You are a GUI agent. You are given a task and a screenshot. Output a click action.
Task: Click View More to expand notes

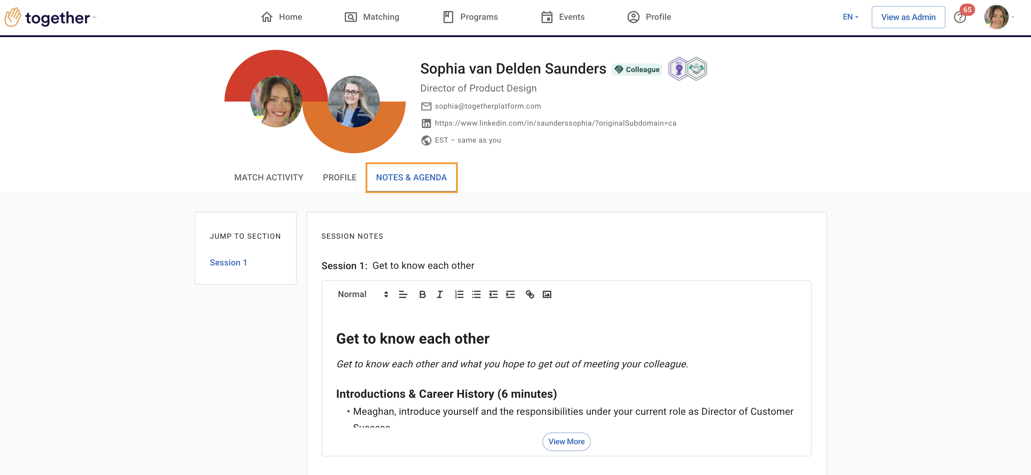[x=566, y=442]
